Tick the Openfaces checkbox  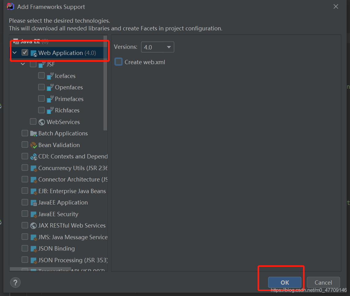click(x=41, y=87)
